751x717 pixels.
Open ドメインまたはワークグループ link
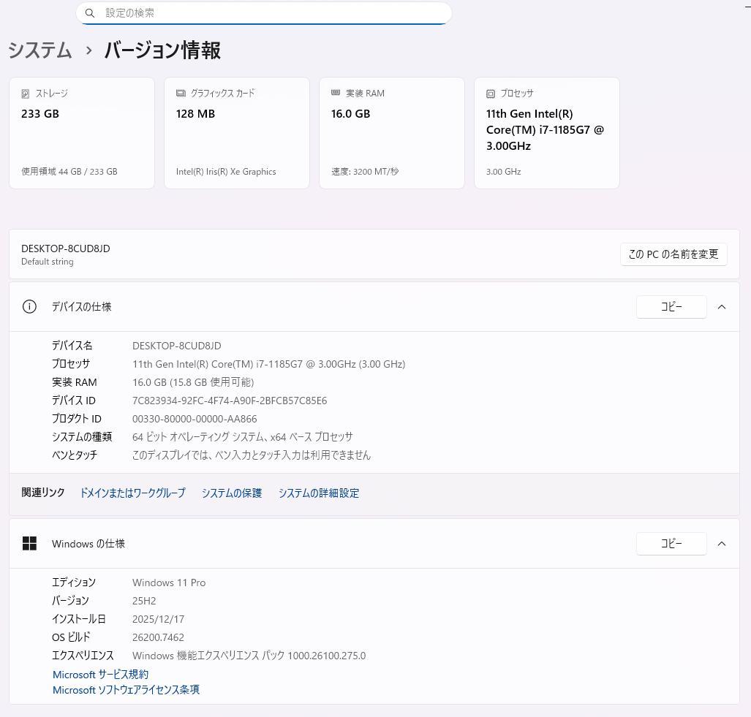132,493
